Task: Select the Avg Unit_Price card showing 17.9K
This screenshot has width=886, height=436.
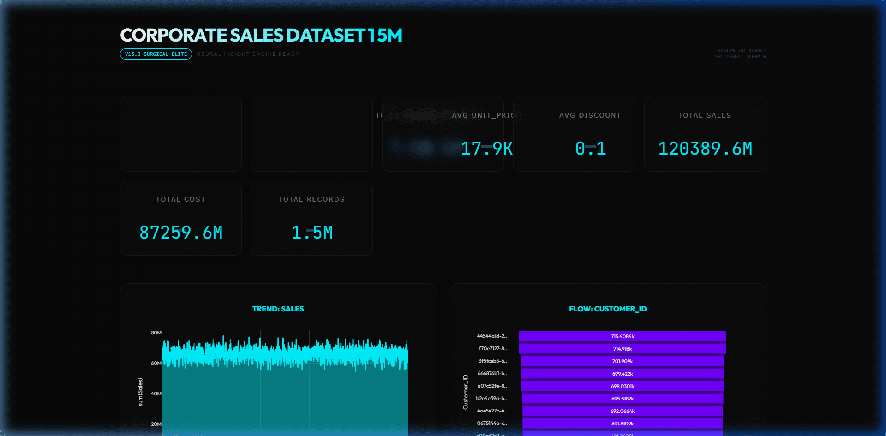Action: pyautogui.click(x=443, y=134)
